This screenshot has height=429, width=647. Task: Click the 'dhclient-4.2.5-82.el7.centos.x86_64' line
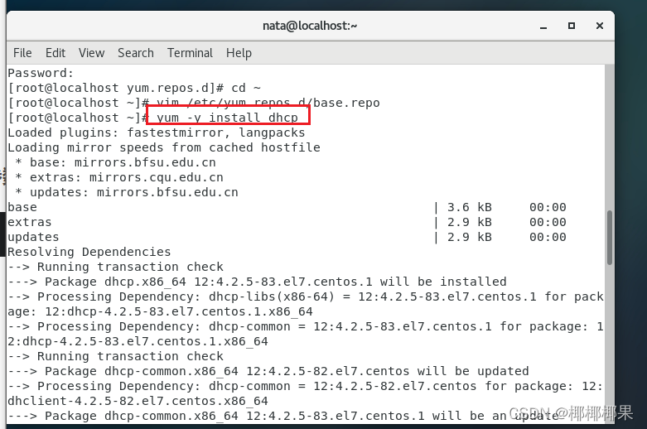point(138,401)
